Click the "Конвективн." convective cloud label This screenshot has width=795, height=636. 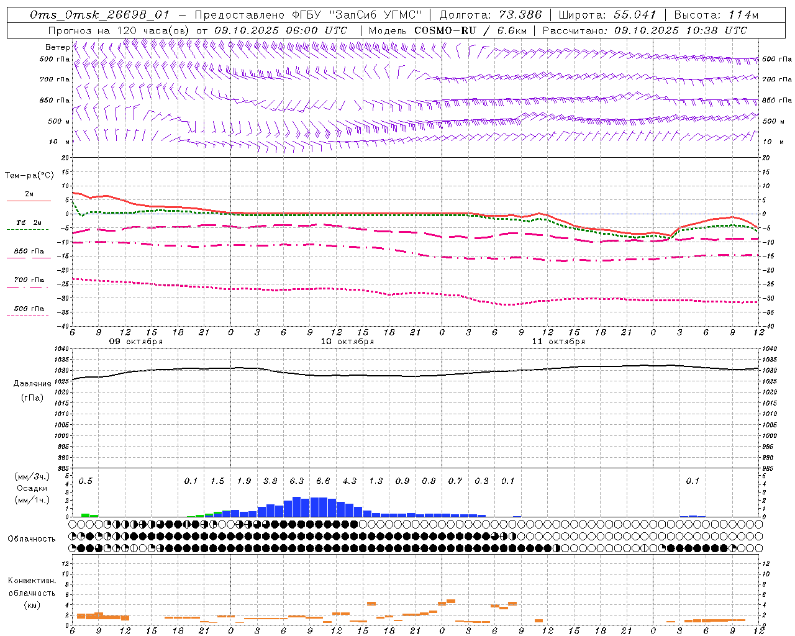32,581
